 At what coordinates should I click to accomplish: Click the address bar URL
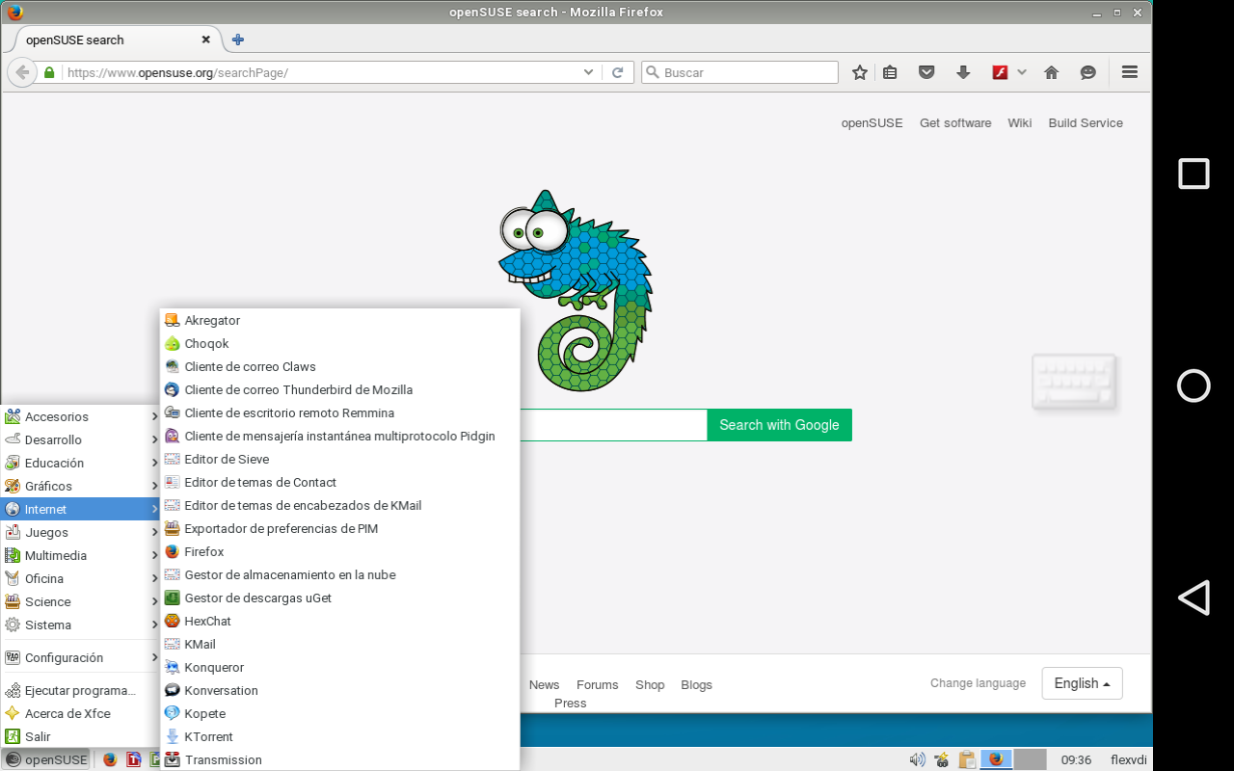point(177,72)
